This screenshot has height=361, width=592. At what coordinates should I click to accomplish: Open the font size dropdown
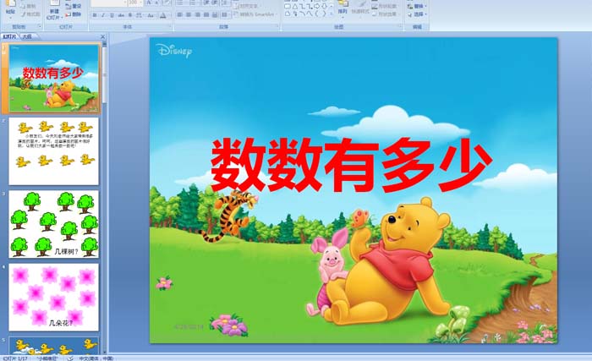(x=140, y=3)
